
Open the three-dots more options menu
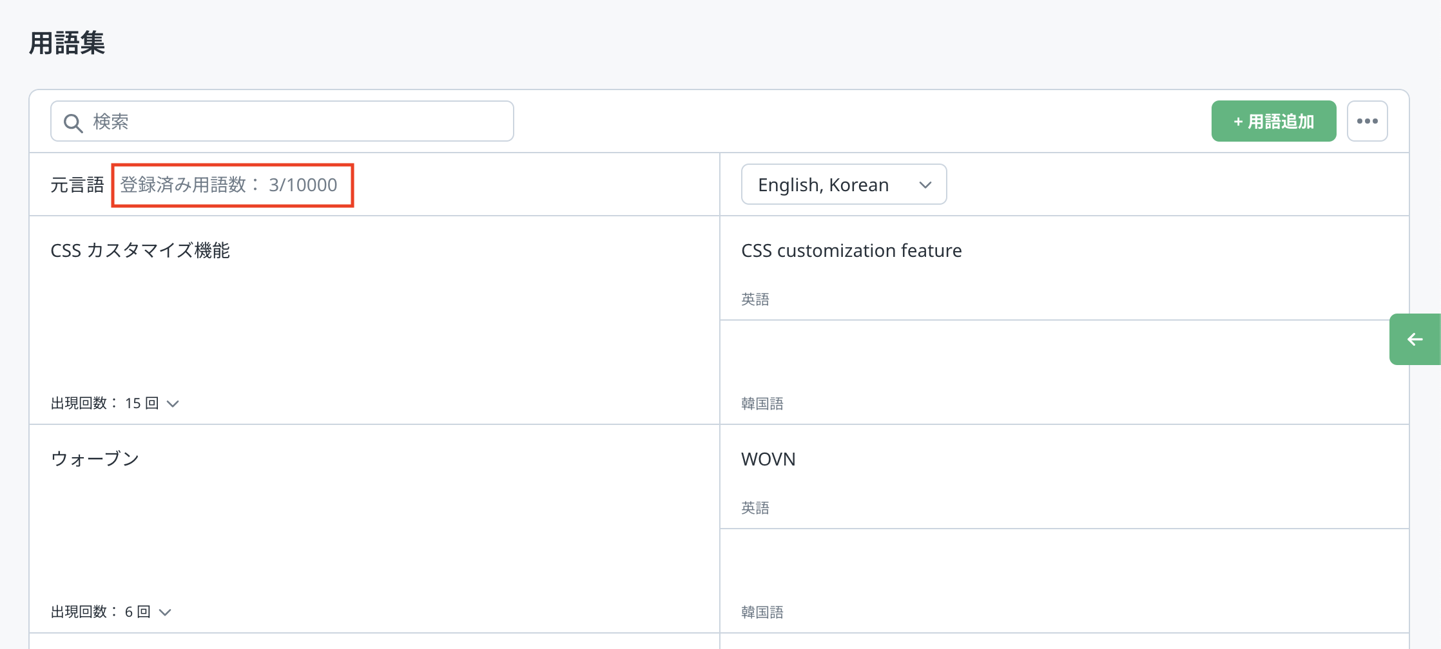coord(1367,121)
